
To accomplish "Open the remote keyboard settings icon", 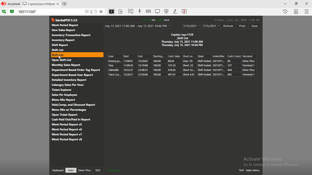I will click(x=148, y=11).
